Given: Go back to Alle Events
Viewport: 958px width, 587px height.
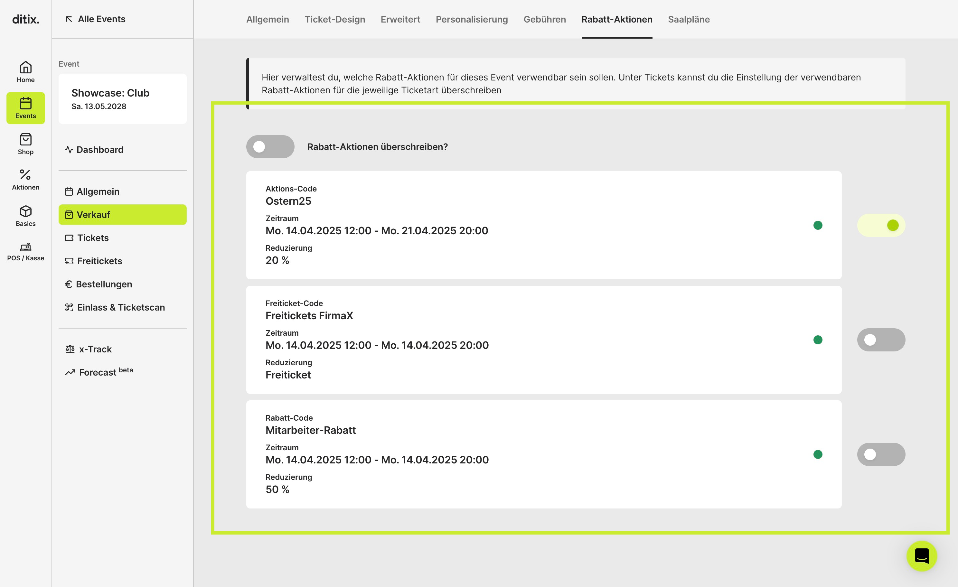Looking at the screenshot, I should (95, 19).
